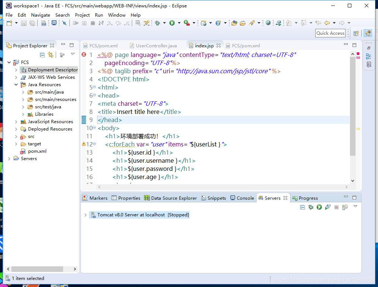Click editor vertical scrollbar thumb

click(x=353, y=107)
